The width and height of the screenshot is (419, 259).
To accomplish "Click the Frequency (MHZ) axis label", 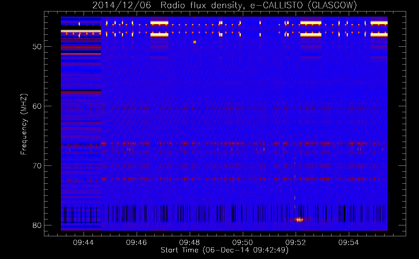I will coord(24,124).
